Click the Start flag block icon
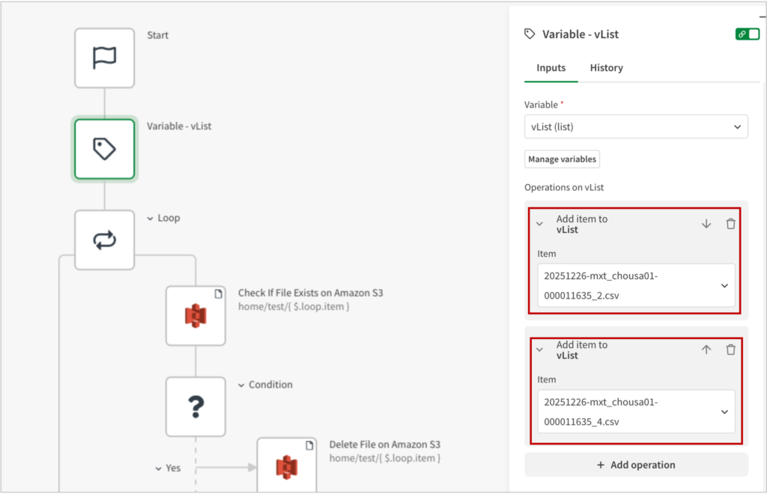This screenshot has width=767, height=494. pyautogui.click(x=104, y=58)
